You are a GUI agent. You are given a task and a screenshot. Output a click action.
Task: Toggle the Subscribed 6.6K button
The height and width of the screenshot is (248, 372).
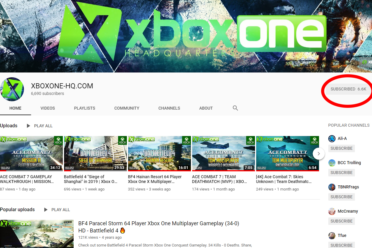[348, 89]
